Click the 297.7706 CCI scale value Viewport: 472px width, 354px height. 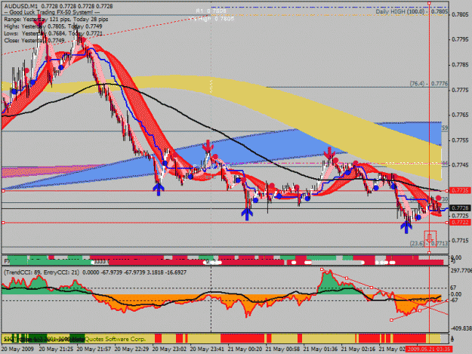[461, 271]
